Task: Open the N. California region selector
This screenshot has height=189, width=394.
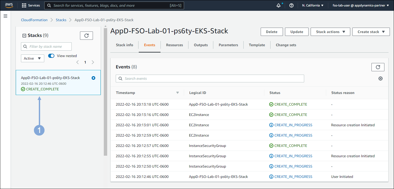Action: click(x=313, y=5)
